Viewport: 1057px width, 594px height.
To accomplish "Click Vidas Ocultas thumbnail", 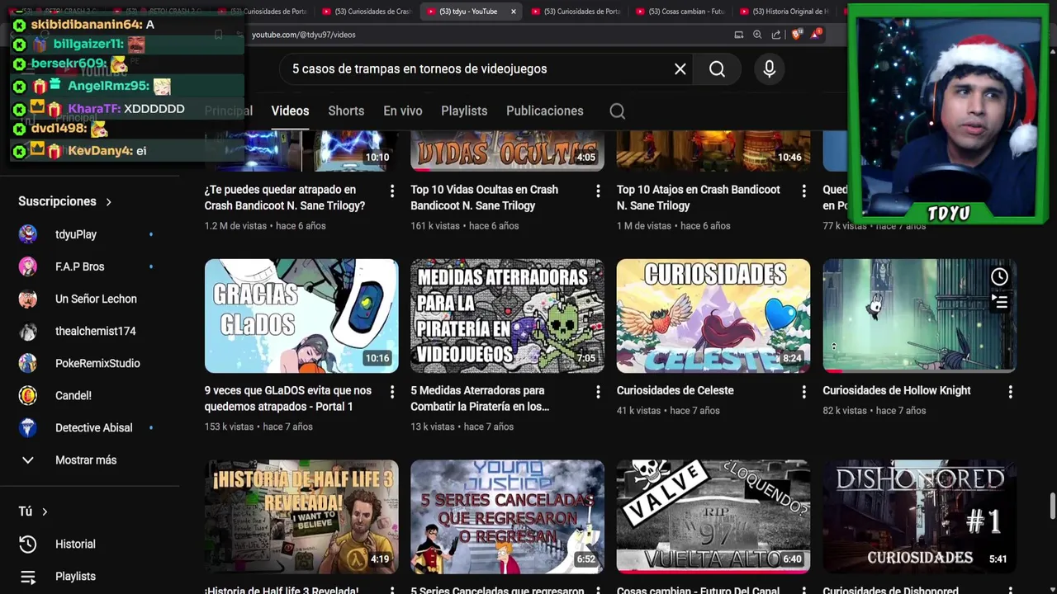I will click(x=507, y=150).
